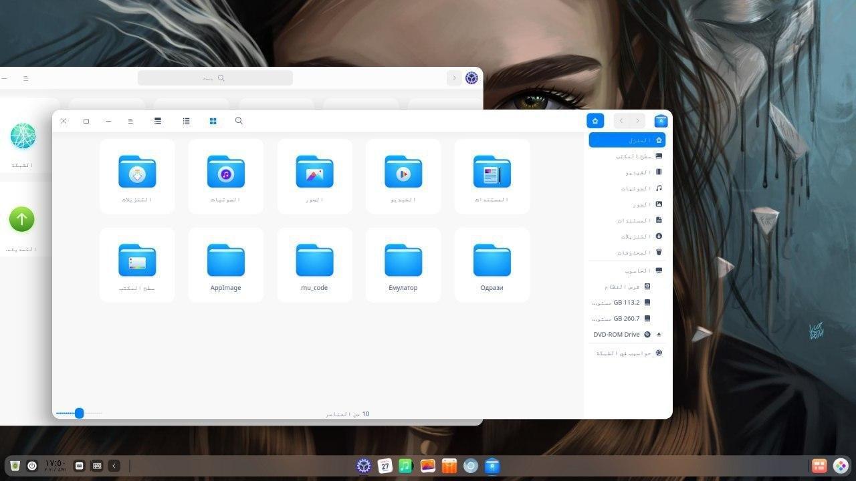Switch to grid view in the toolbar

pos(213,121)
